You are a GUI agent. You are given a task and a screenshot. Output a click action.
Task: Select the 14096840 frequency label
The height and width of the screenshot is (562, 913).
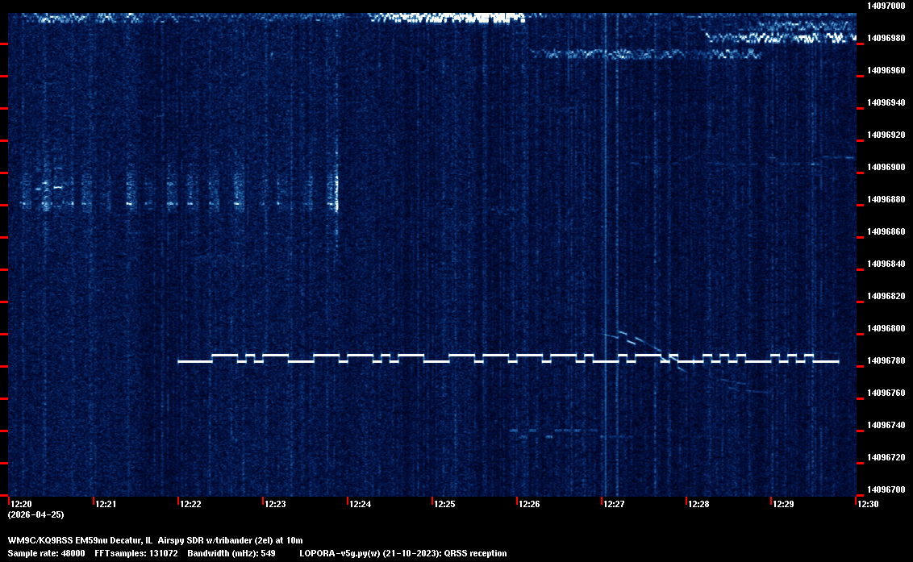click(886, 264)
